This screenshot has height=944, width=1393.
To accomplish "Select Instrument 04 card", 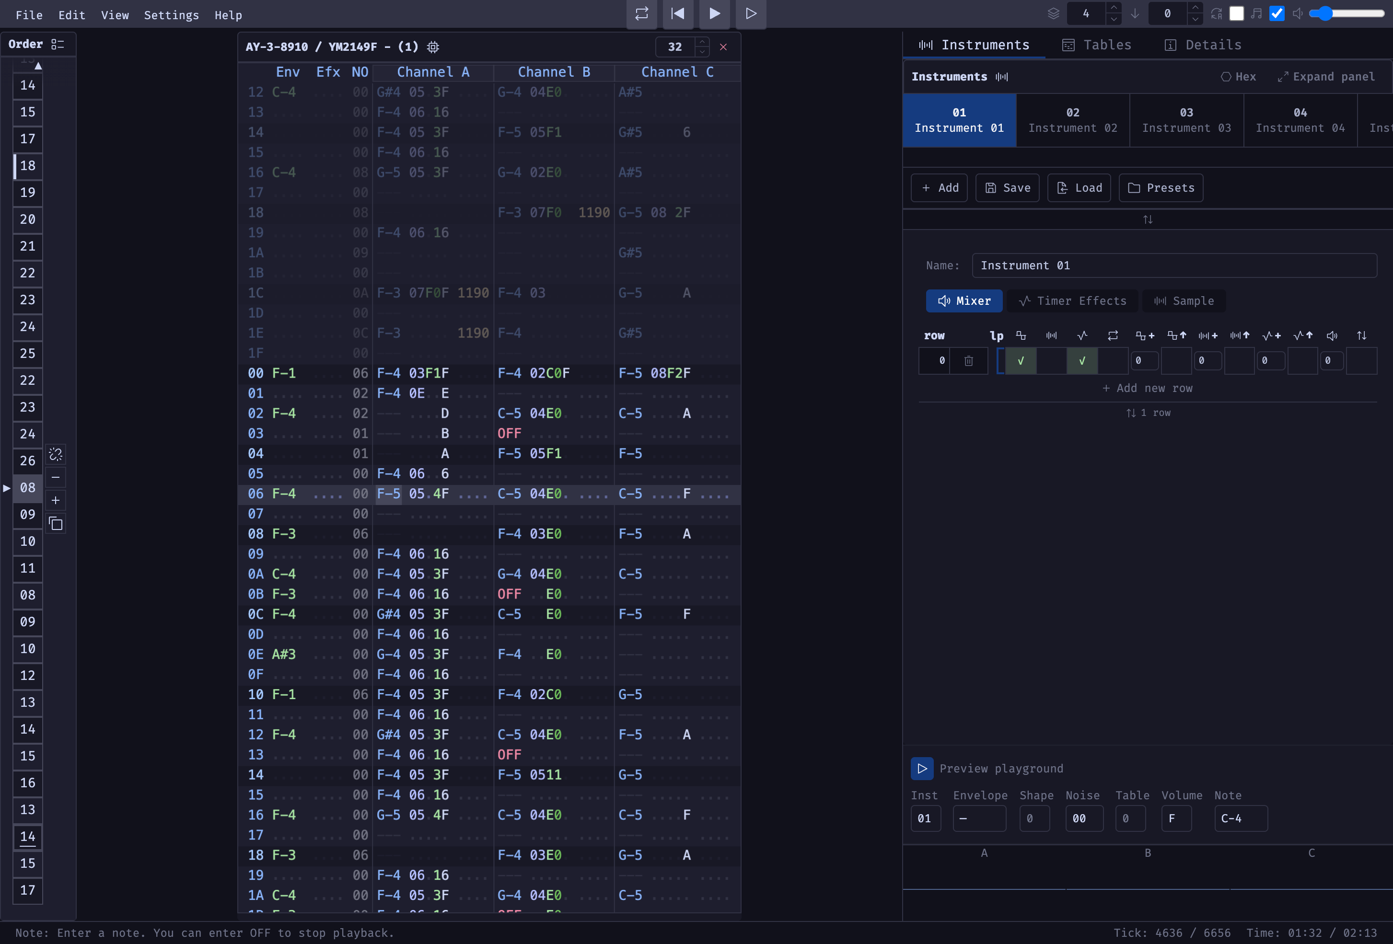I will [1300, 120].
